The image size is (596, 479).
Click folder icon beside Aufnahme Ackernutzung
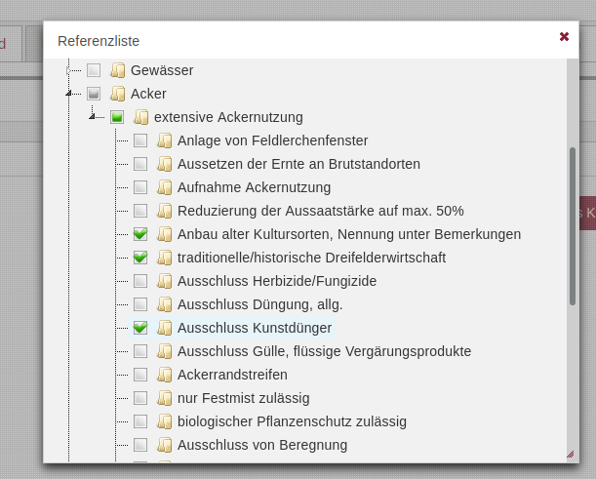click(165, 187)
